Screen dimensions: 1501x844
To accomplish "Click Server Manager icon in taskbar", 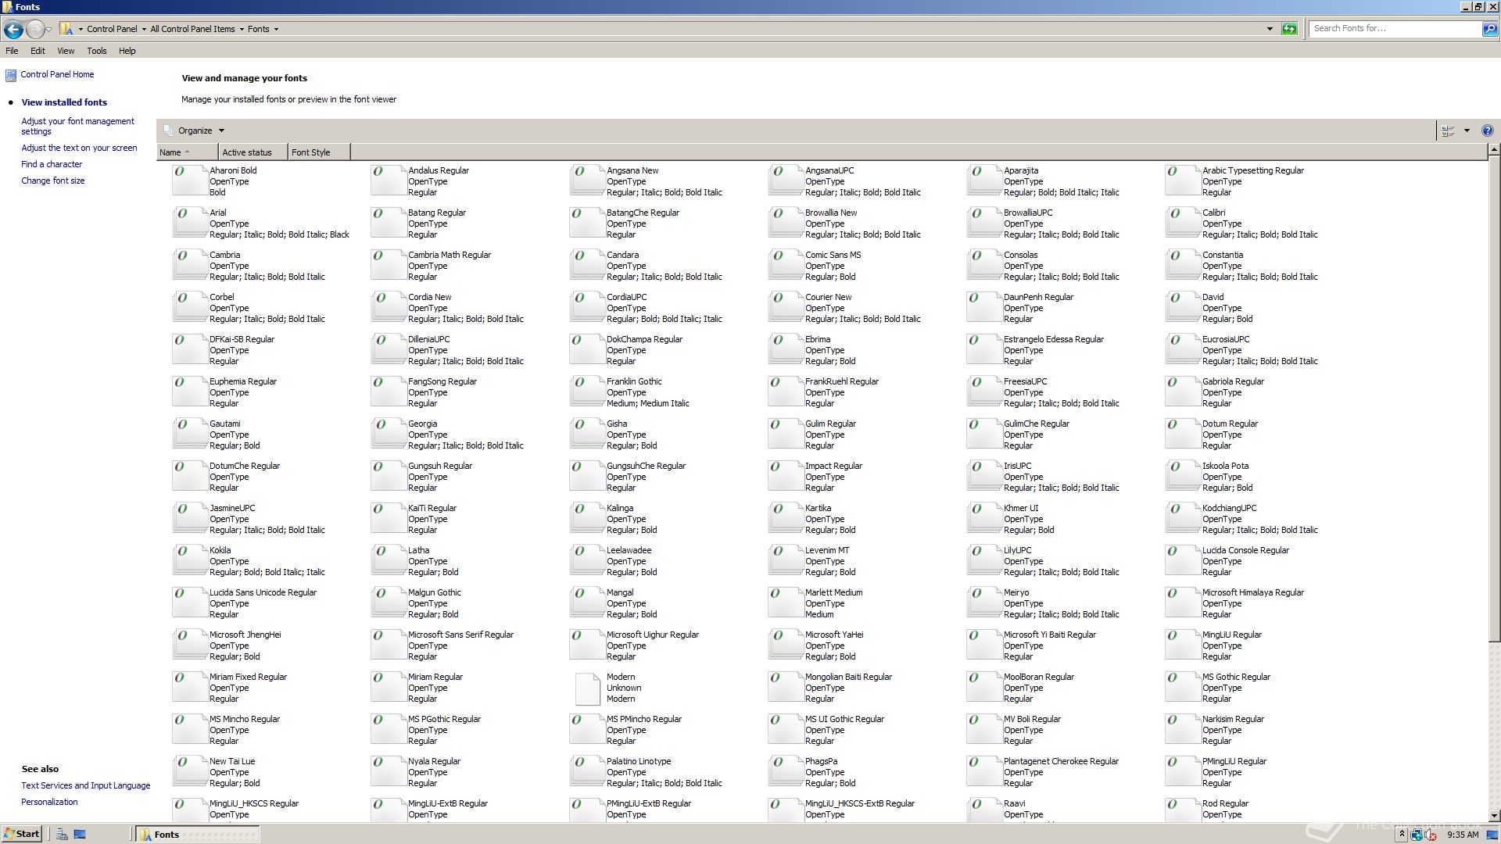I will pyautogui.click(x=62, y=835).
